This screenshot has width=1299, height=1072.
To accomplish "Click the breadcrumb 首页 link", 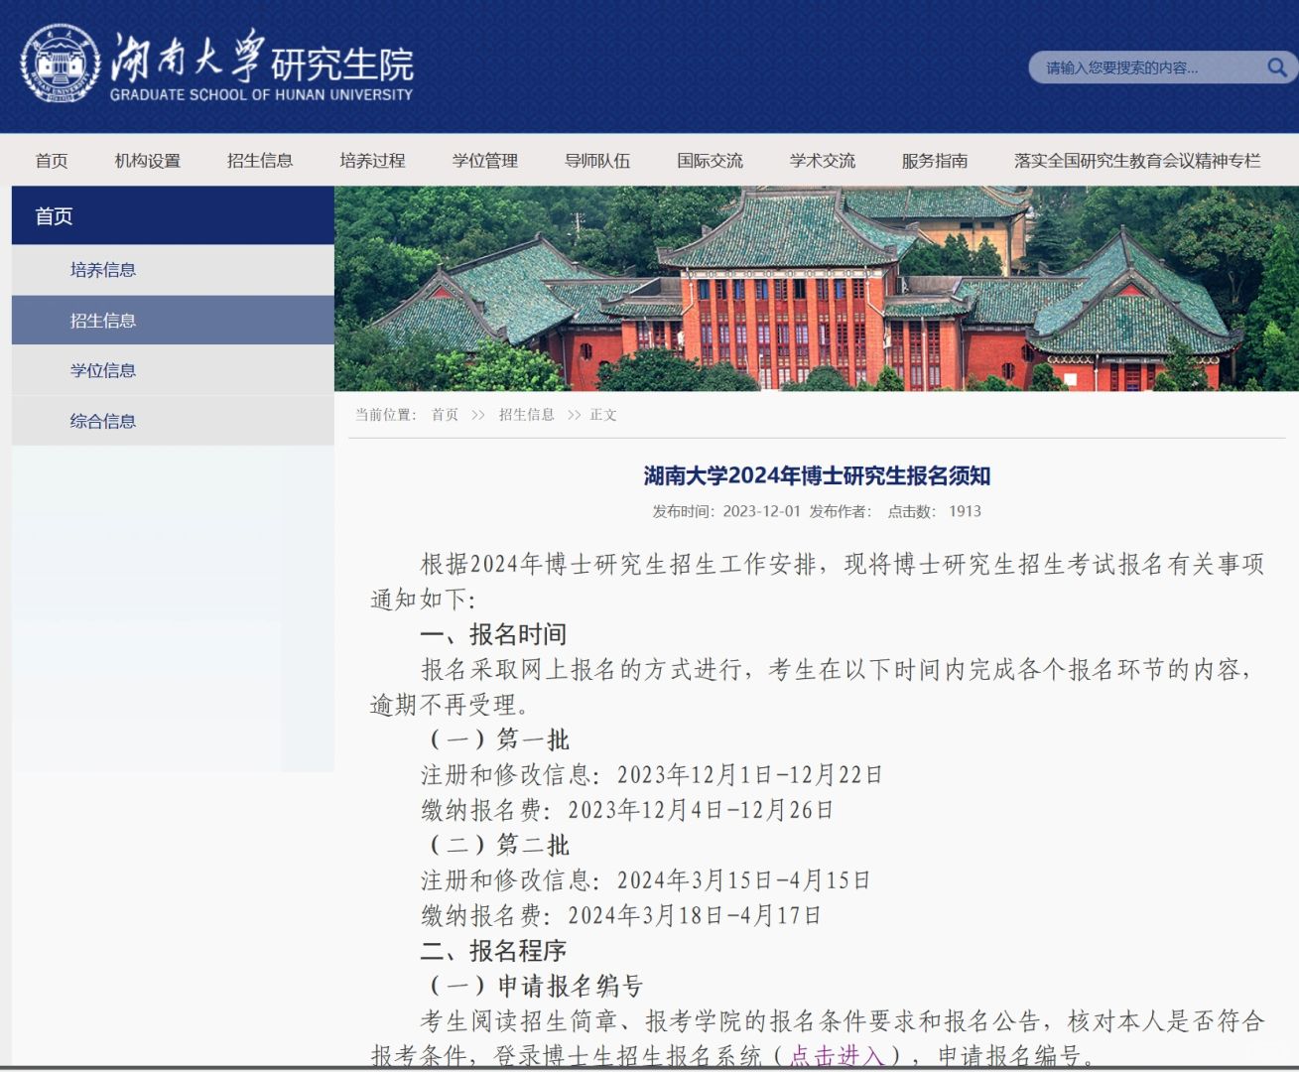I will (x=445, y=415).
